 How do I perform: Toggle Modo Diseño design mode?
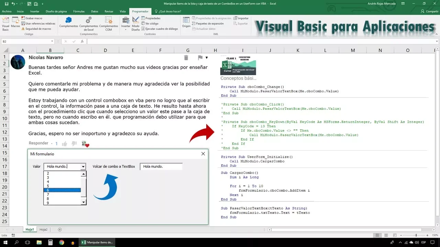(x=136, y=24)
